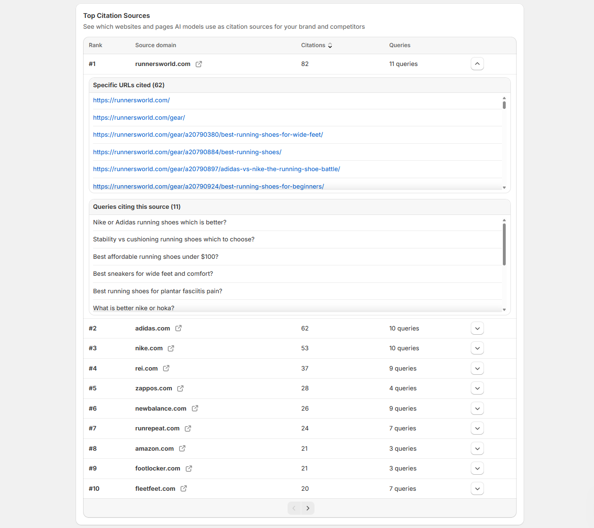Click the nike.com domain name
The image size is (594, 528).
(149, 348)
